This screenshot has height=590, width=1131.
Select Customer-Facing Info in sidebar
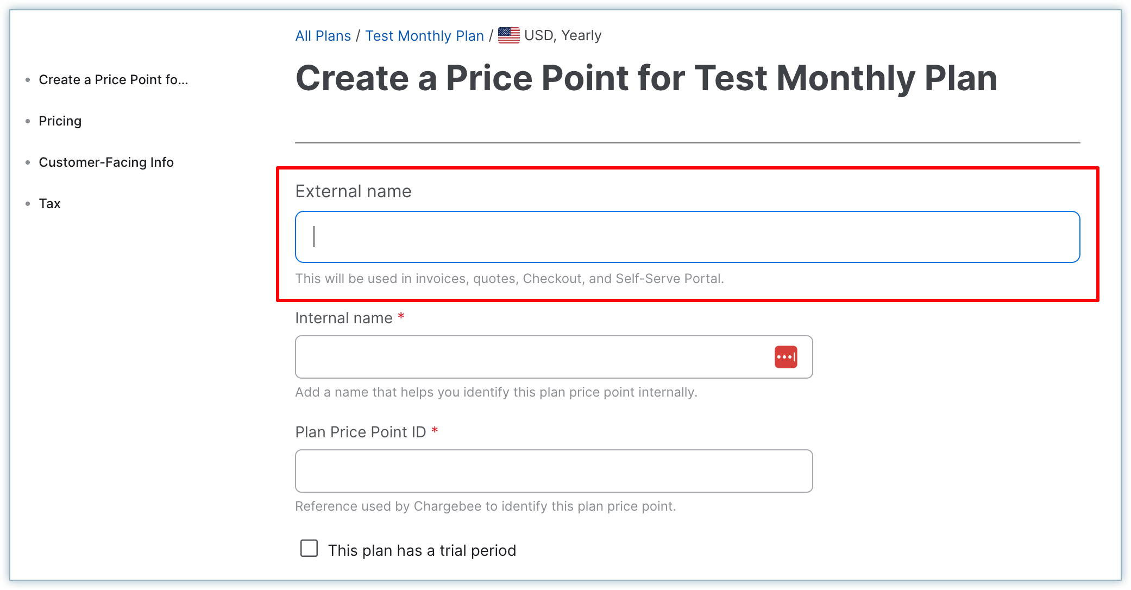coord(106,162)
